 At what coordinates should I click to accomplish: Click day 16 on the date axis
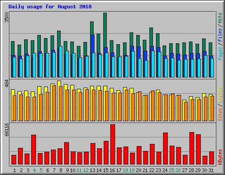point(112,170)
